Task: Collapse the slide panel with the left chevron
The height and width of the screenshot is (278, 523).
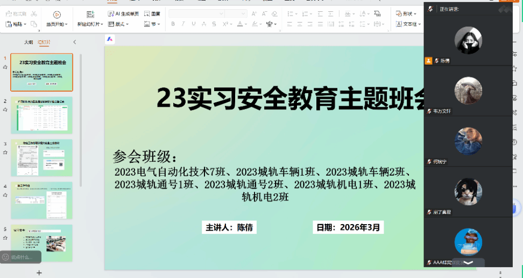Action: coord(74,42)
